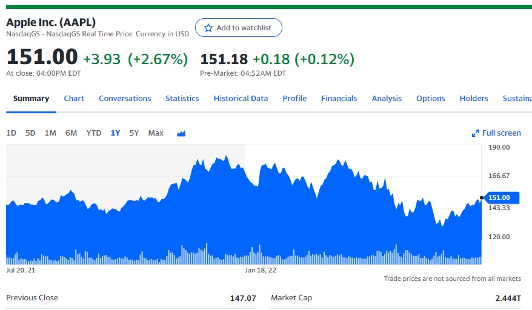The width and height of the screenshot is (532, 310).
Task: Click the large 151.00 closing price
Action: pos(42,57)
